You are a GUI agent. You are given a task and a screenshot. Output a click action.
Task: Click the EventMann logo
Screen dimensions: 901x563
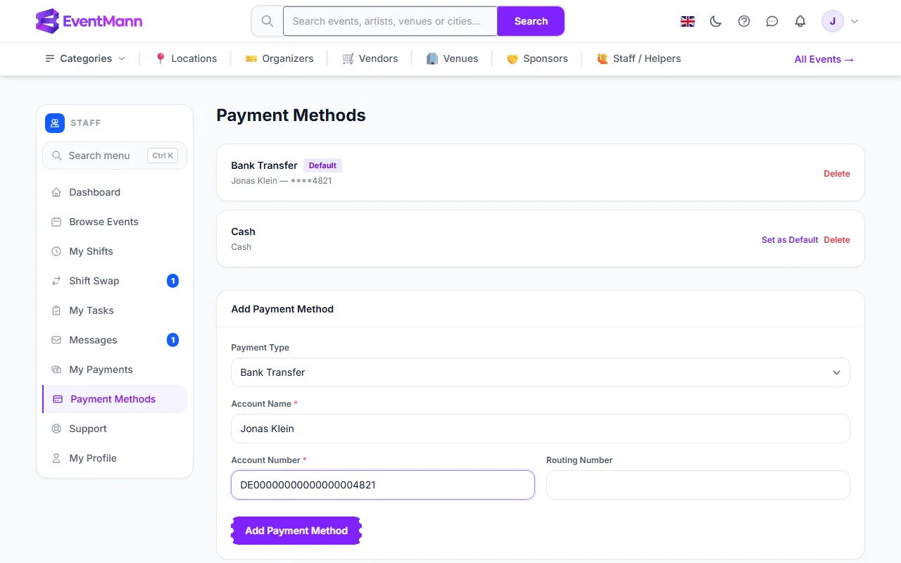pyautogui.click(x=89, y=21)
